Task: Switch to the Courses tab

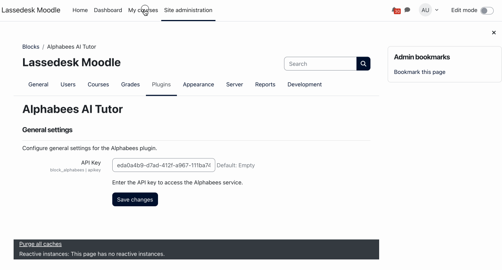Action: (98, 84)
